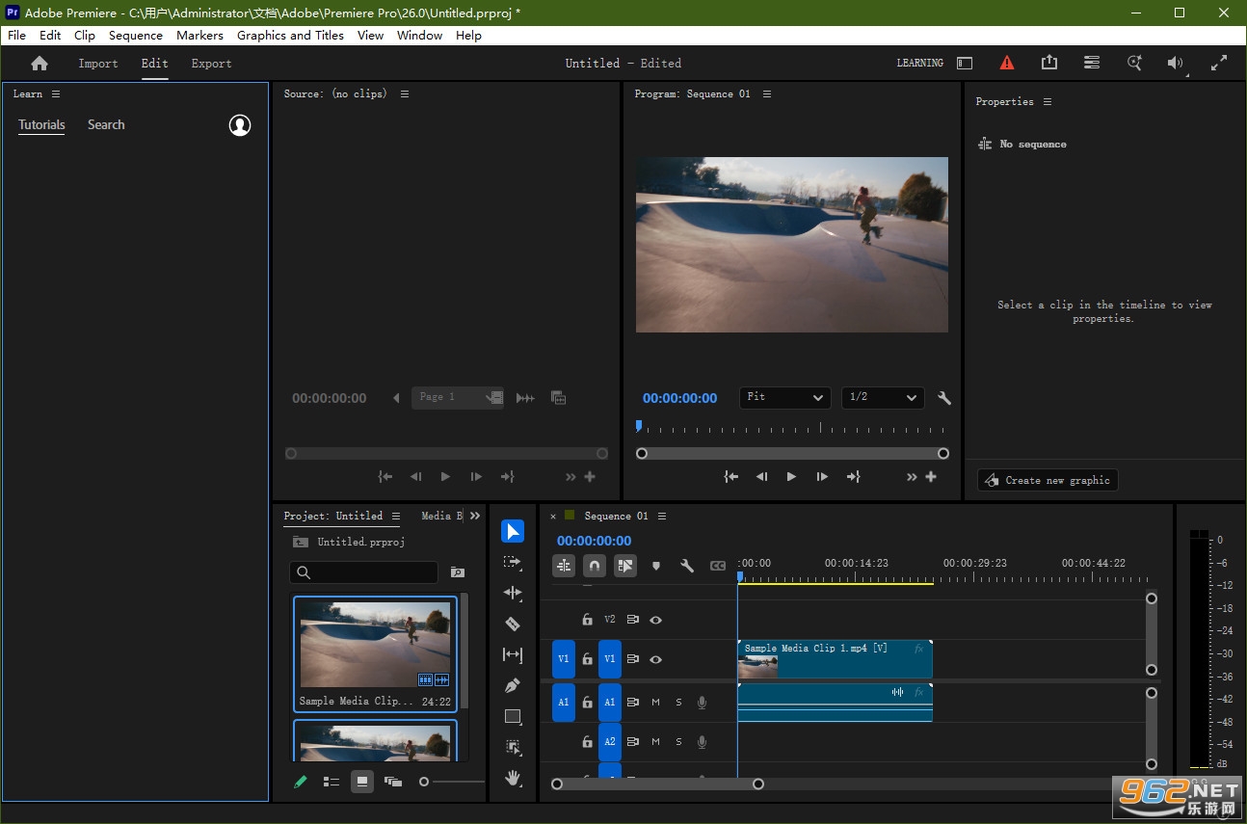Open Program monitor settings wrench
The width and height of the screenshot is (1247, 824).
pyautogui.click(x=944, y=397)
